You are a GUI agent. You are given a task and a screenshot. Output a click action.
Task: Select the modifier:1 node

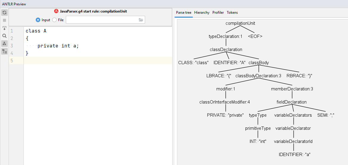click(226, 89)
